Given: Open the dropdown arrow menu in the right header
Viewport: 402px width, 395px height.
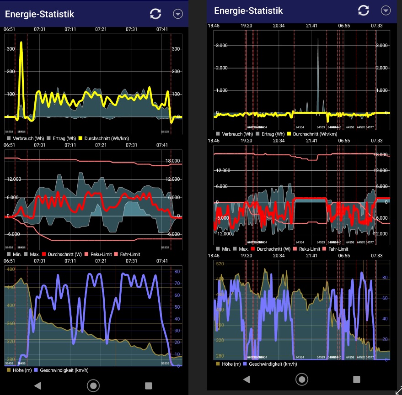Looking at the screenshot, I should (x=386, y=11).
